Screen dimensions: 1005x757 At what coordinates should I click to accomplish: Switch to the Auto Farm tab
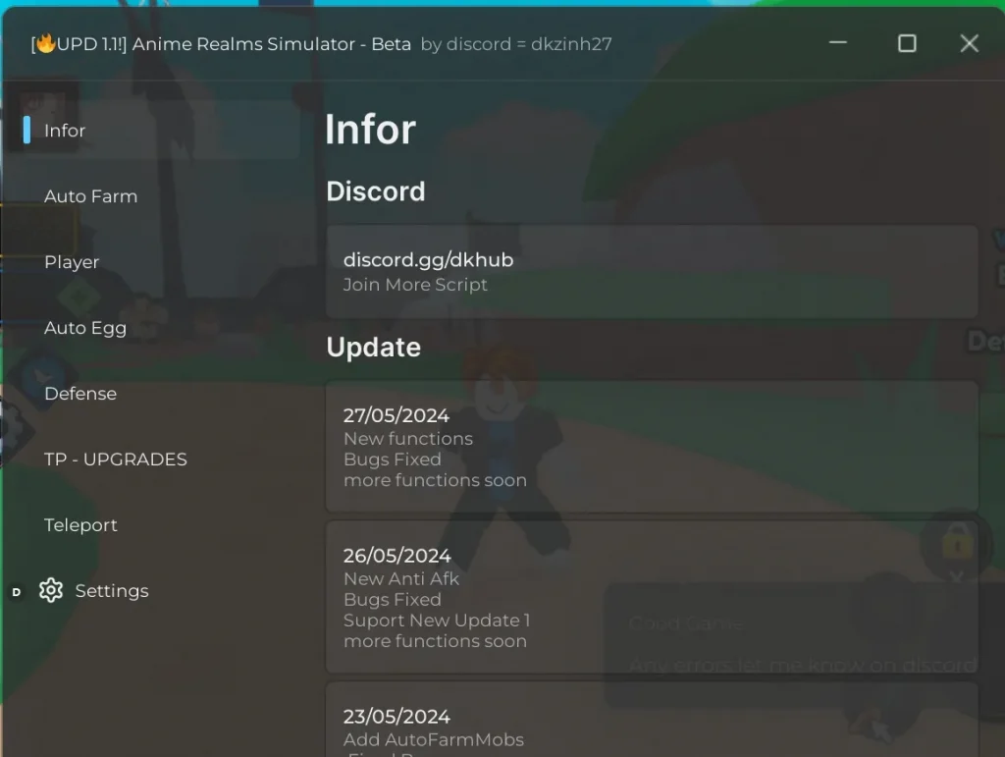tap(91, 196)
